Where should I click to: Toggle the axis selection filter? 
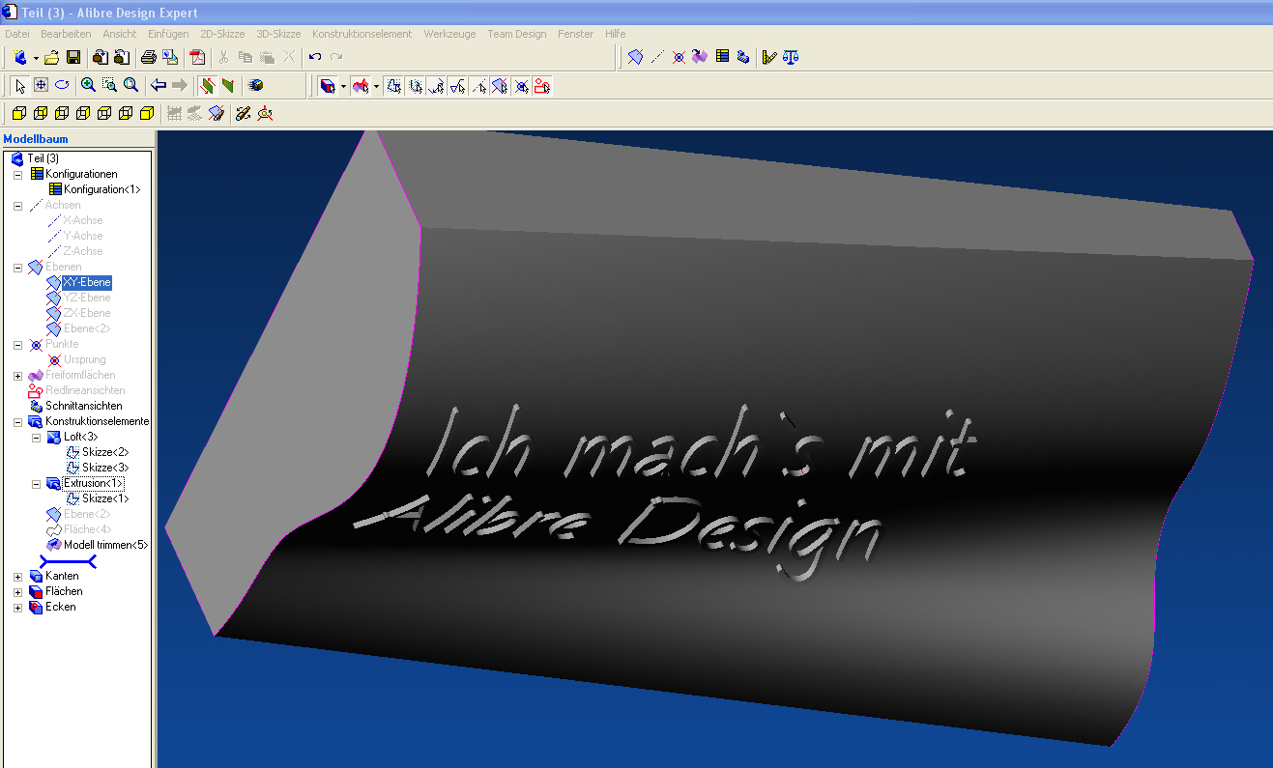click(x=478, y=86)
